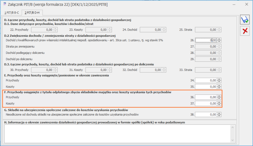Increase field 38 składki value with up arrow
The image size is (253, 146).
pos(219,114)
